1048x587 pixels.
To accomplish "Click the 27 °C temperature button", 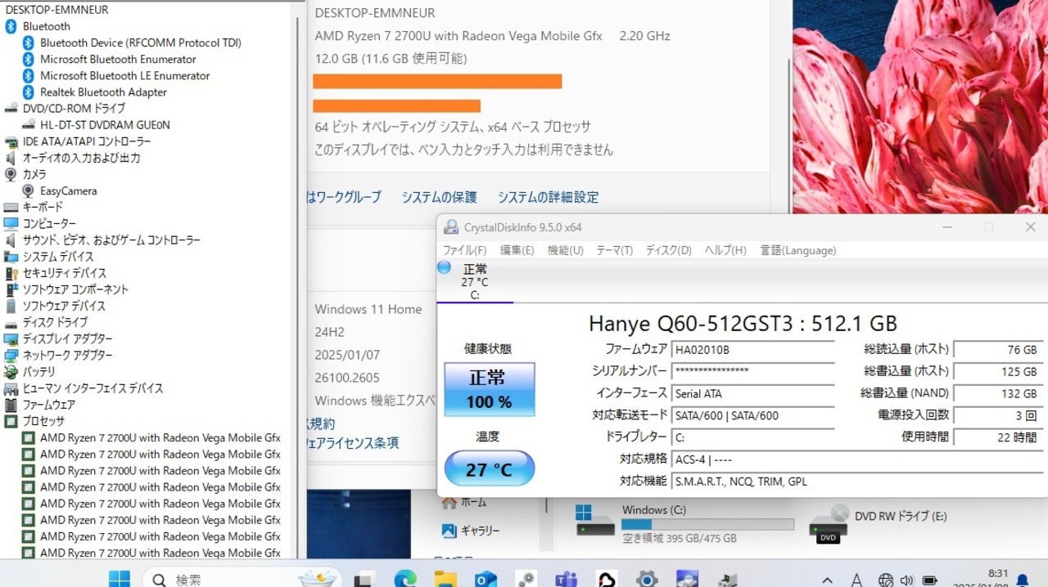I will [490, 469].
